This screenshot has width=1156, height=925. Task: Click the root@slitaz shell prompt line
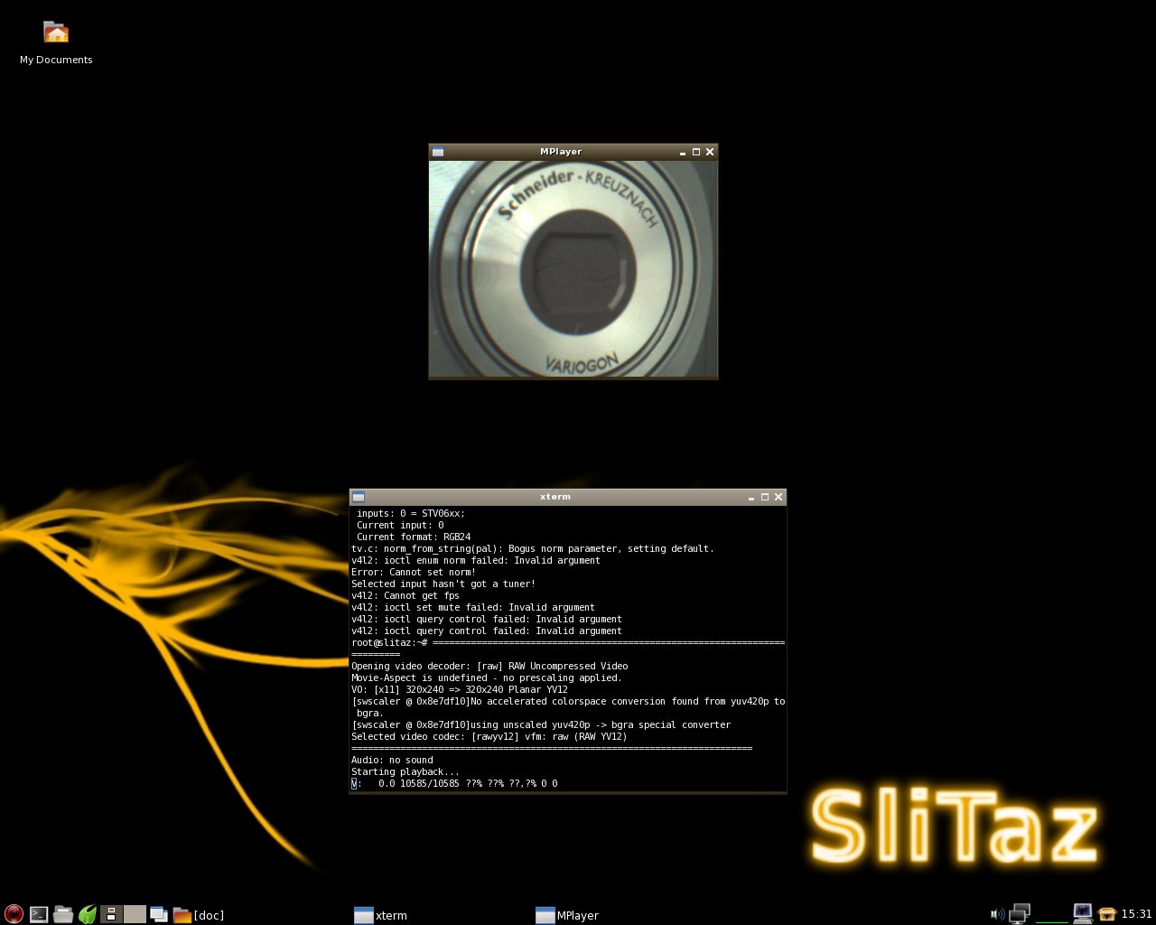click(x=568, y=642)
